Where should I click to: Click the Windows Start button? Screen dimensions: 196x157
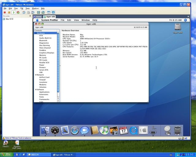click(6, 155)
